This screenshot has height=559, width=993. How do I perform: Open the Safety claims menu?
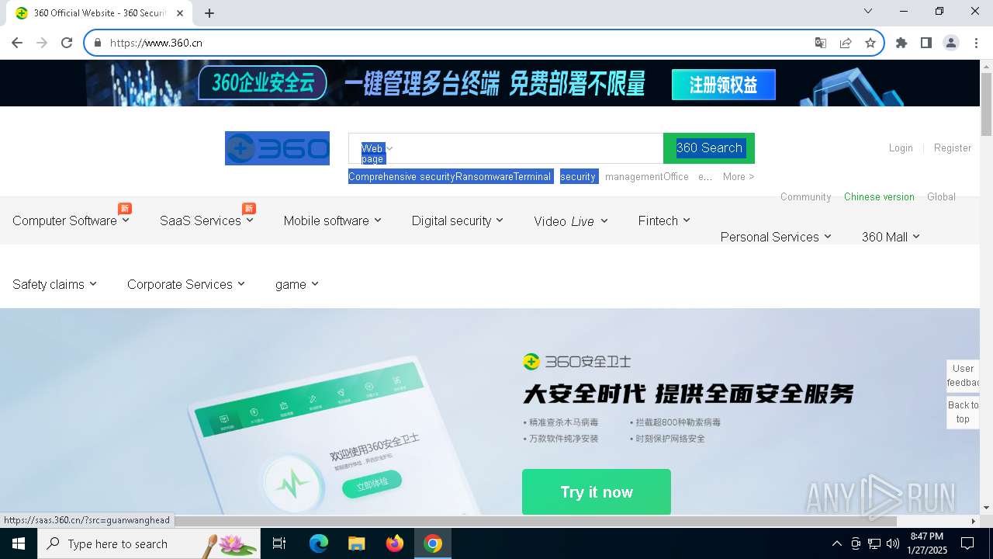54,284
